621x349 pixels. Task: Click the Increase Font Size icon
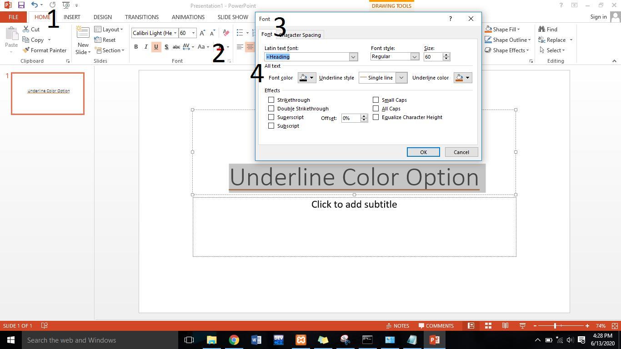202,33
